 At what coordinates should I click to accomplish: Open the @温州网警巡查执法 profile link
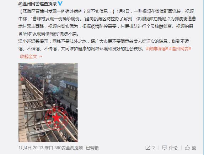pyautogui.click(x=37, y=4)
